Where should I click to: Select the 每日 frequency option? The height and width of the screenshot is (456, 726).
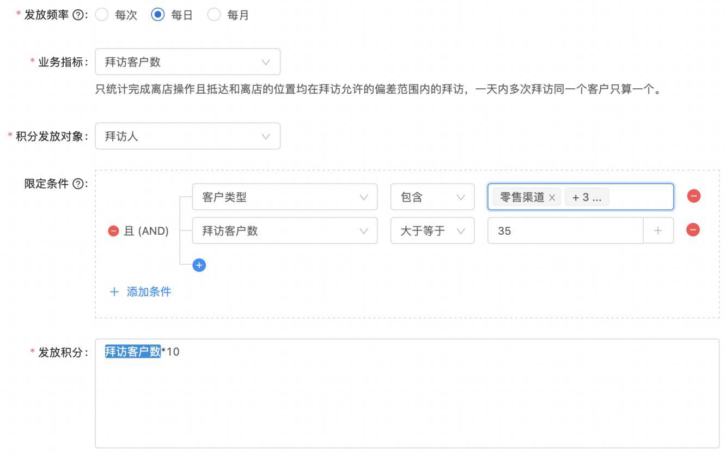157,15
